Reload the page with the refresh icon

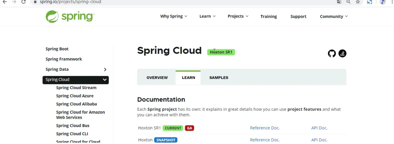(x=24, y=2)
